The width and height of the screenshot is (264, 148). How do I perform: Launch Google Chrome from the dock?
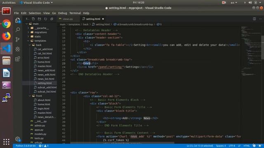pyautogui.click(x=7, y=24)
